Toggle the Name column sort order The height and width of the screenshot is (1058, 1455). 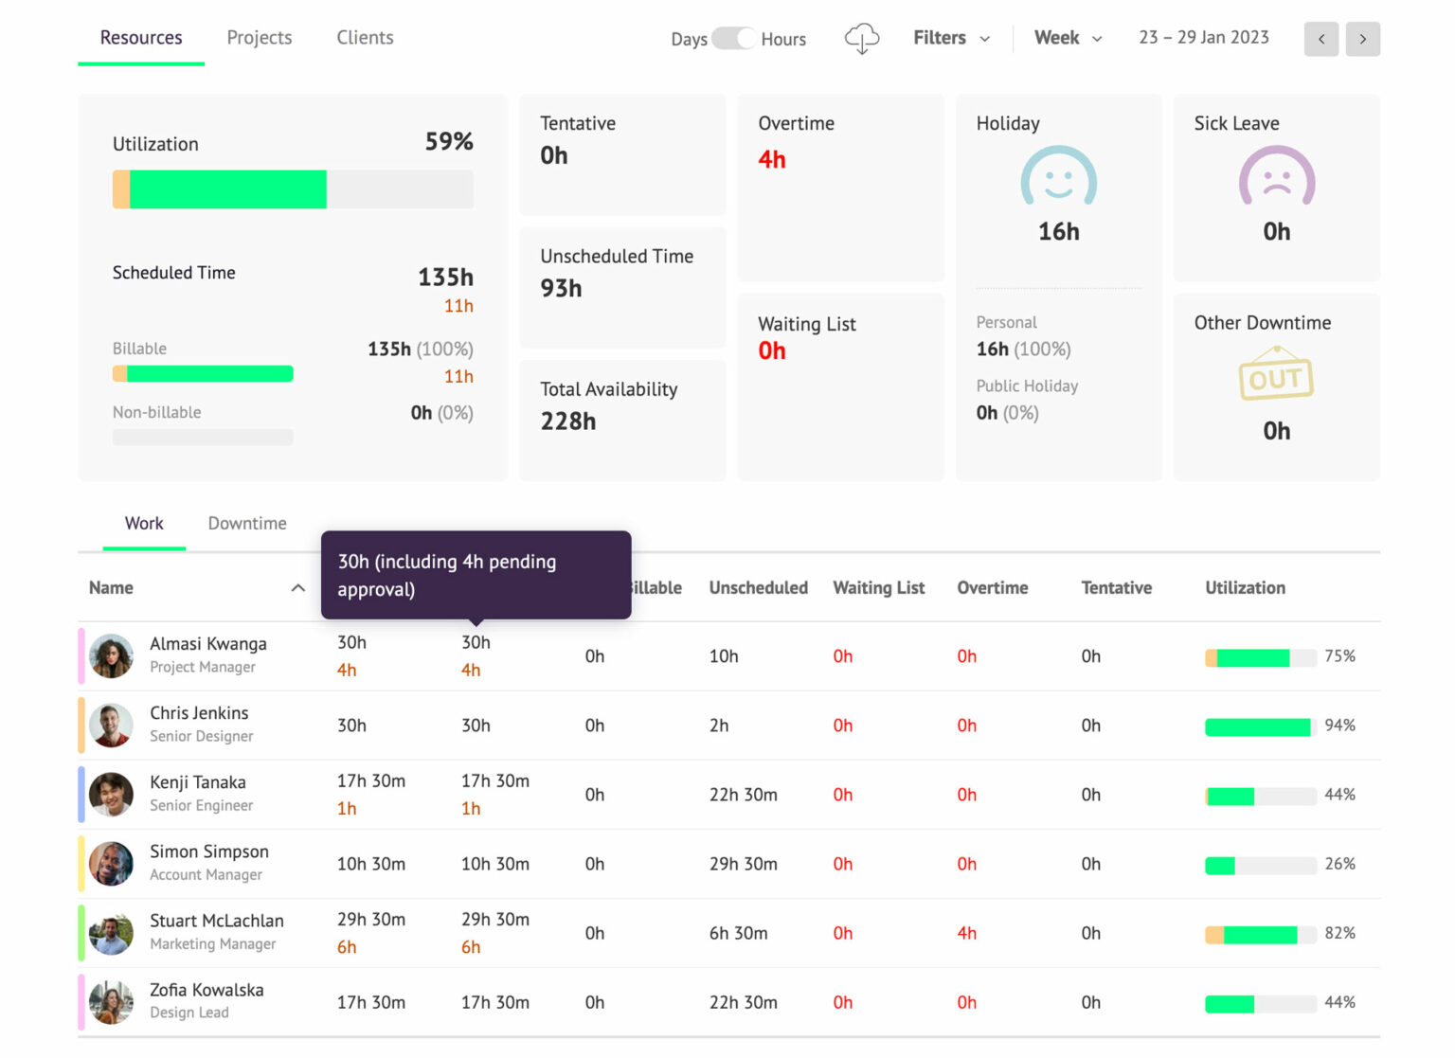tap(298, 587)
